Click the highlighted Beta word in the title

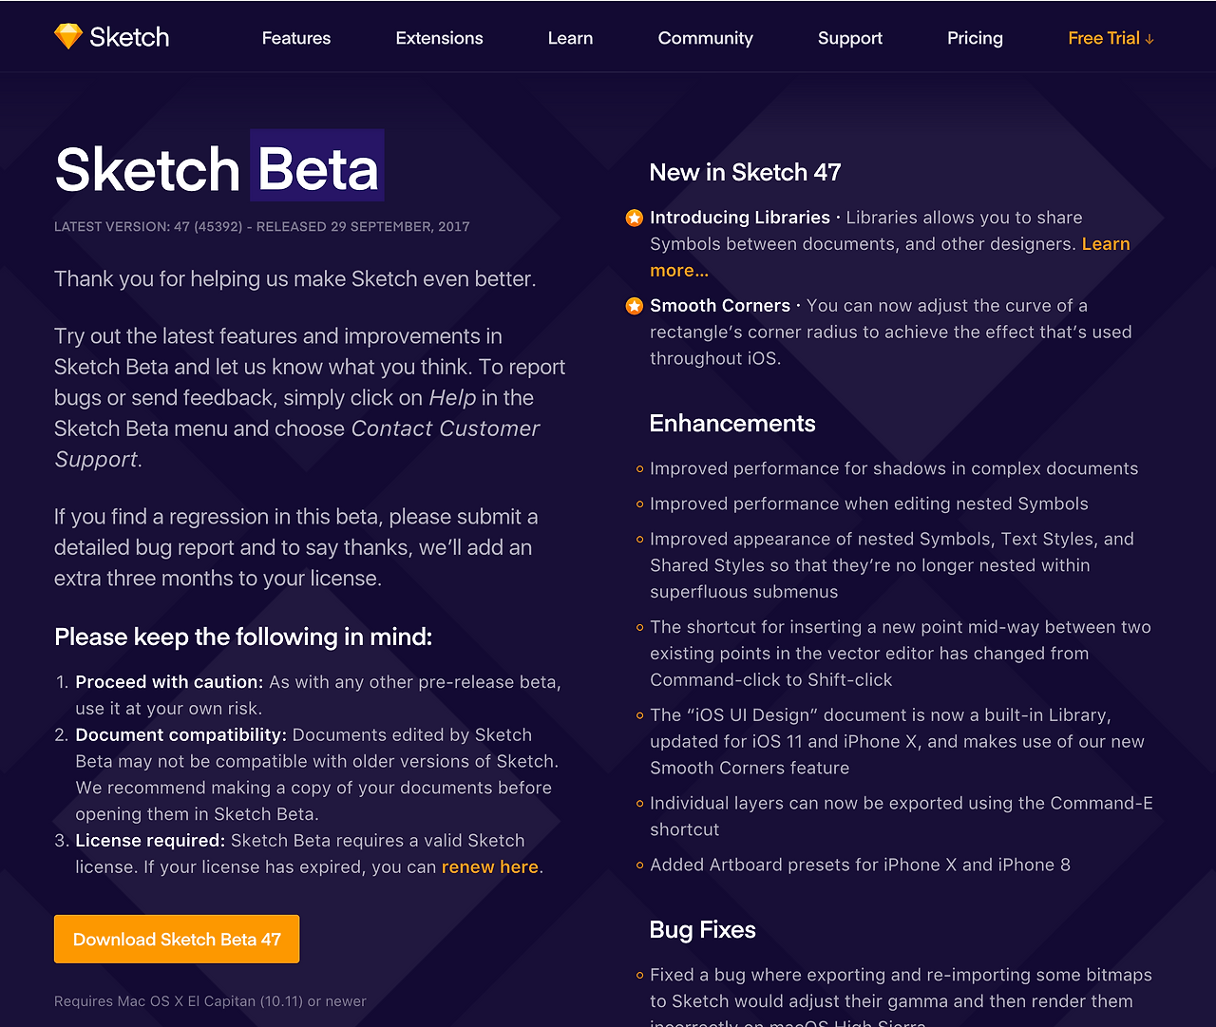317,169
